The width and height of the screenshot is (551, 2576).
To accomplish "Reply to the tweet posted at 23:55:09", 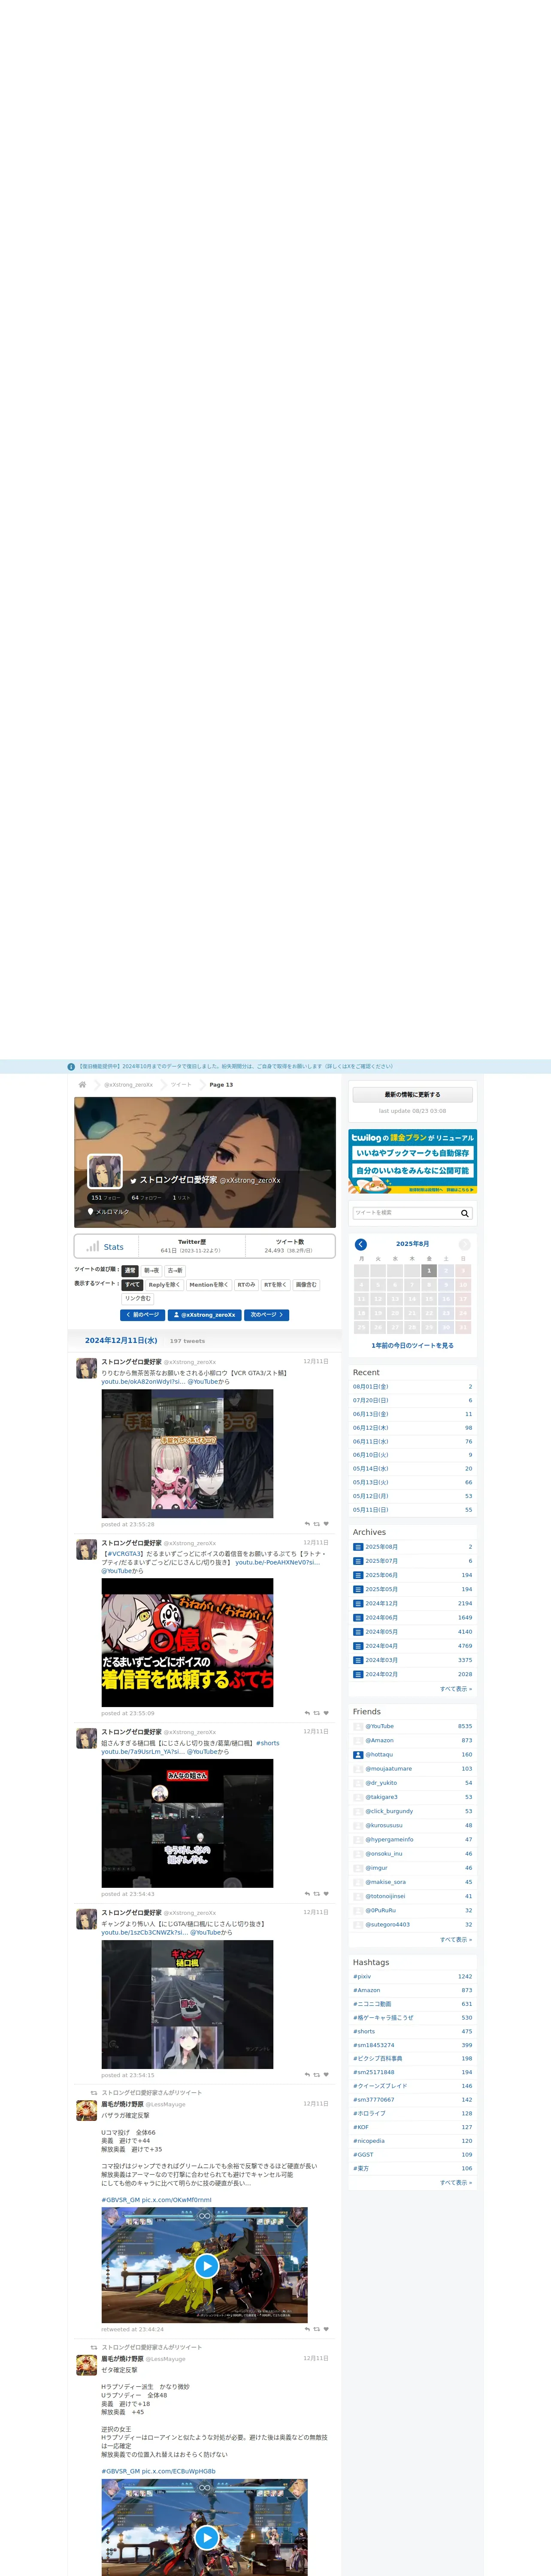I will (307, 1713).
